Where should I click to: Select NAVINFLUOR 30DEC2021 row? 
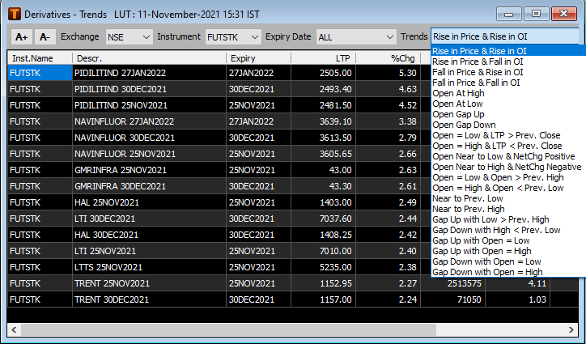(219, 138)
